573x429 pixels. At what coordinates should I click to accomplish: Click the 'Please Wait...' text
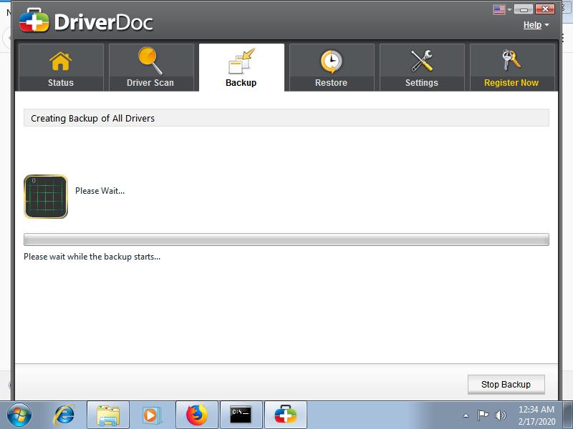tap(100, 191)
